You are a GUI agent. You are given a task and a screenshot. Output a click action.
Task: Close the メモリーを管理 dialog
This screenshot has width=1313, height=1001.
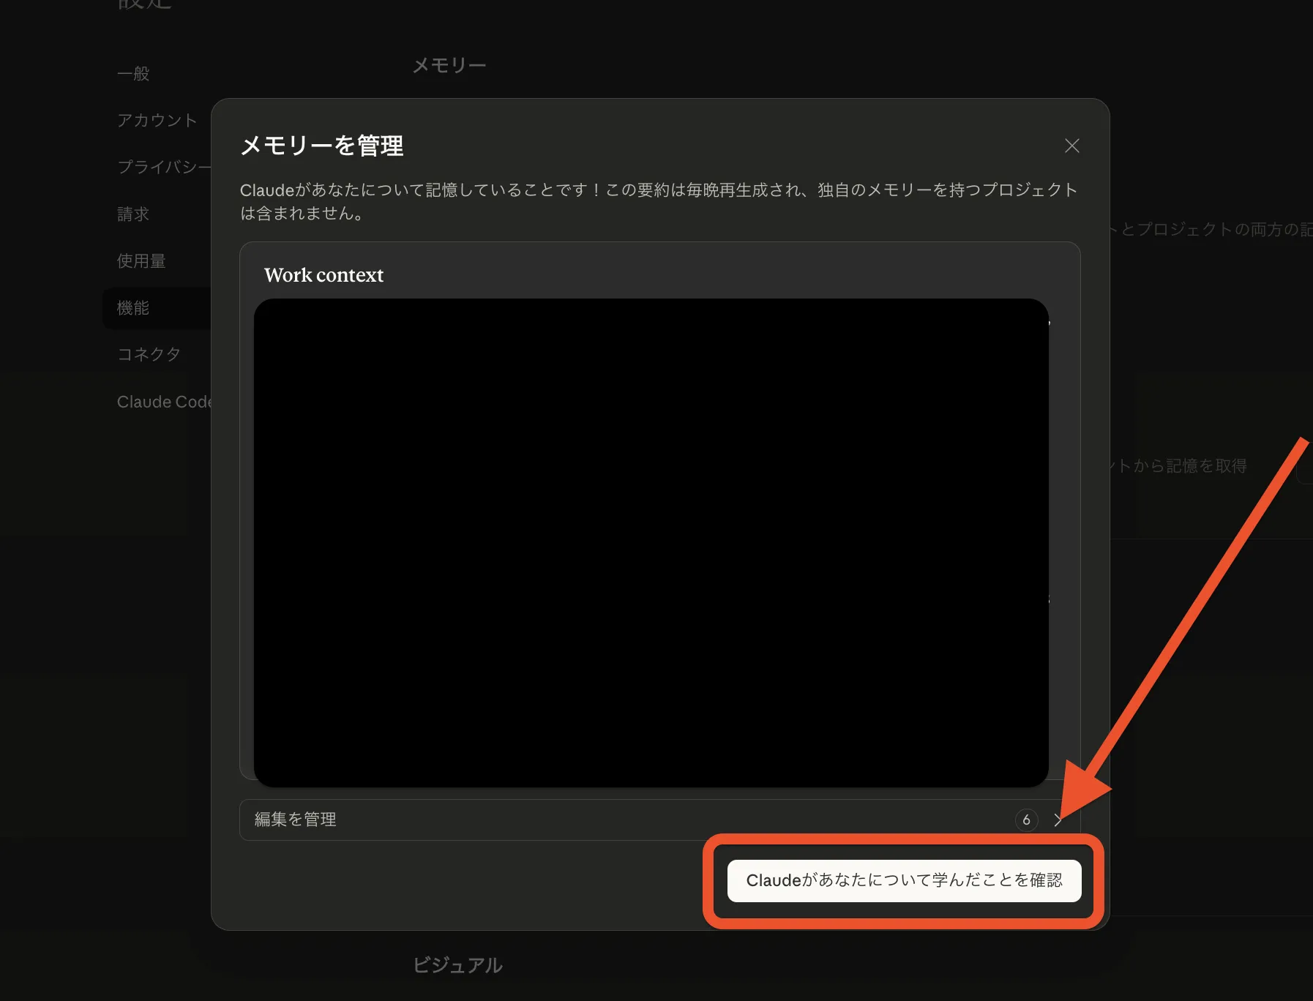click(x=1071, y=146)
